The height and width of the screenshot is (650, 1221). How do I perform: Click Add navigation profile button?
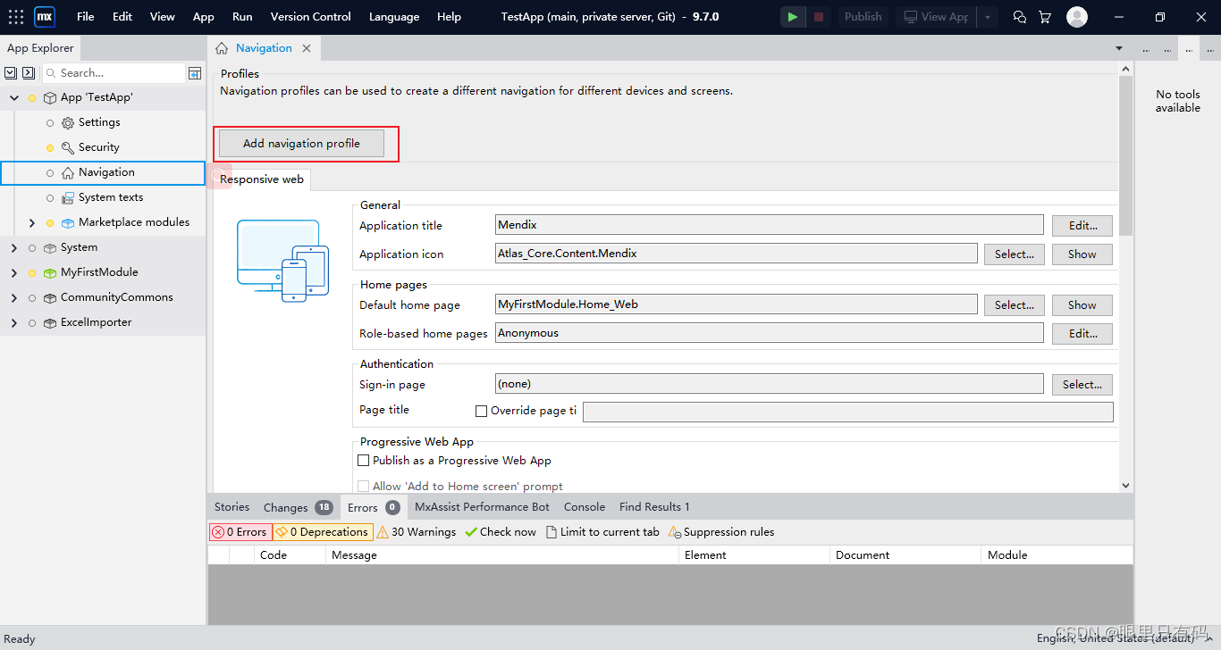(x=302, y=144)
